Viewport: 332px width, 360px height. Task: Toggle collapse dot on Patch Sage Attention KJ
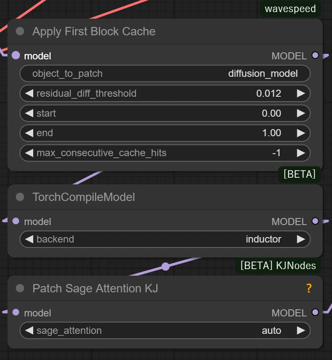coord(20,288)
